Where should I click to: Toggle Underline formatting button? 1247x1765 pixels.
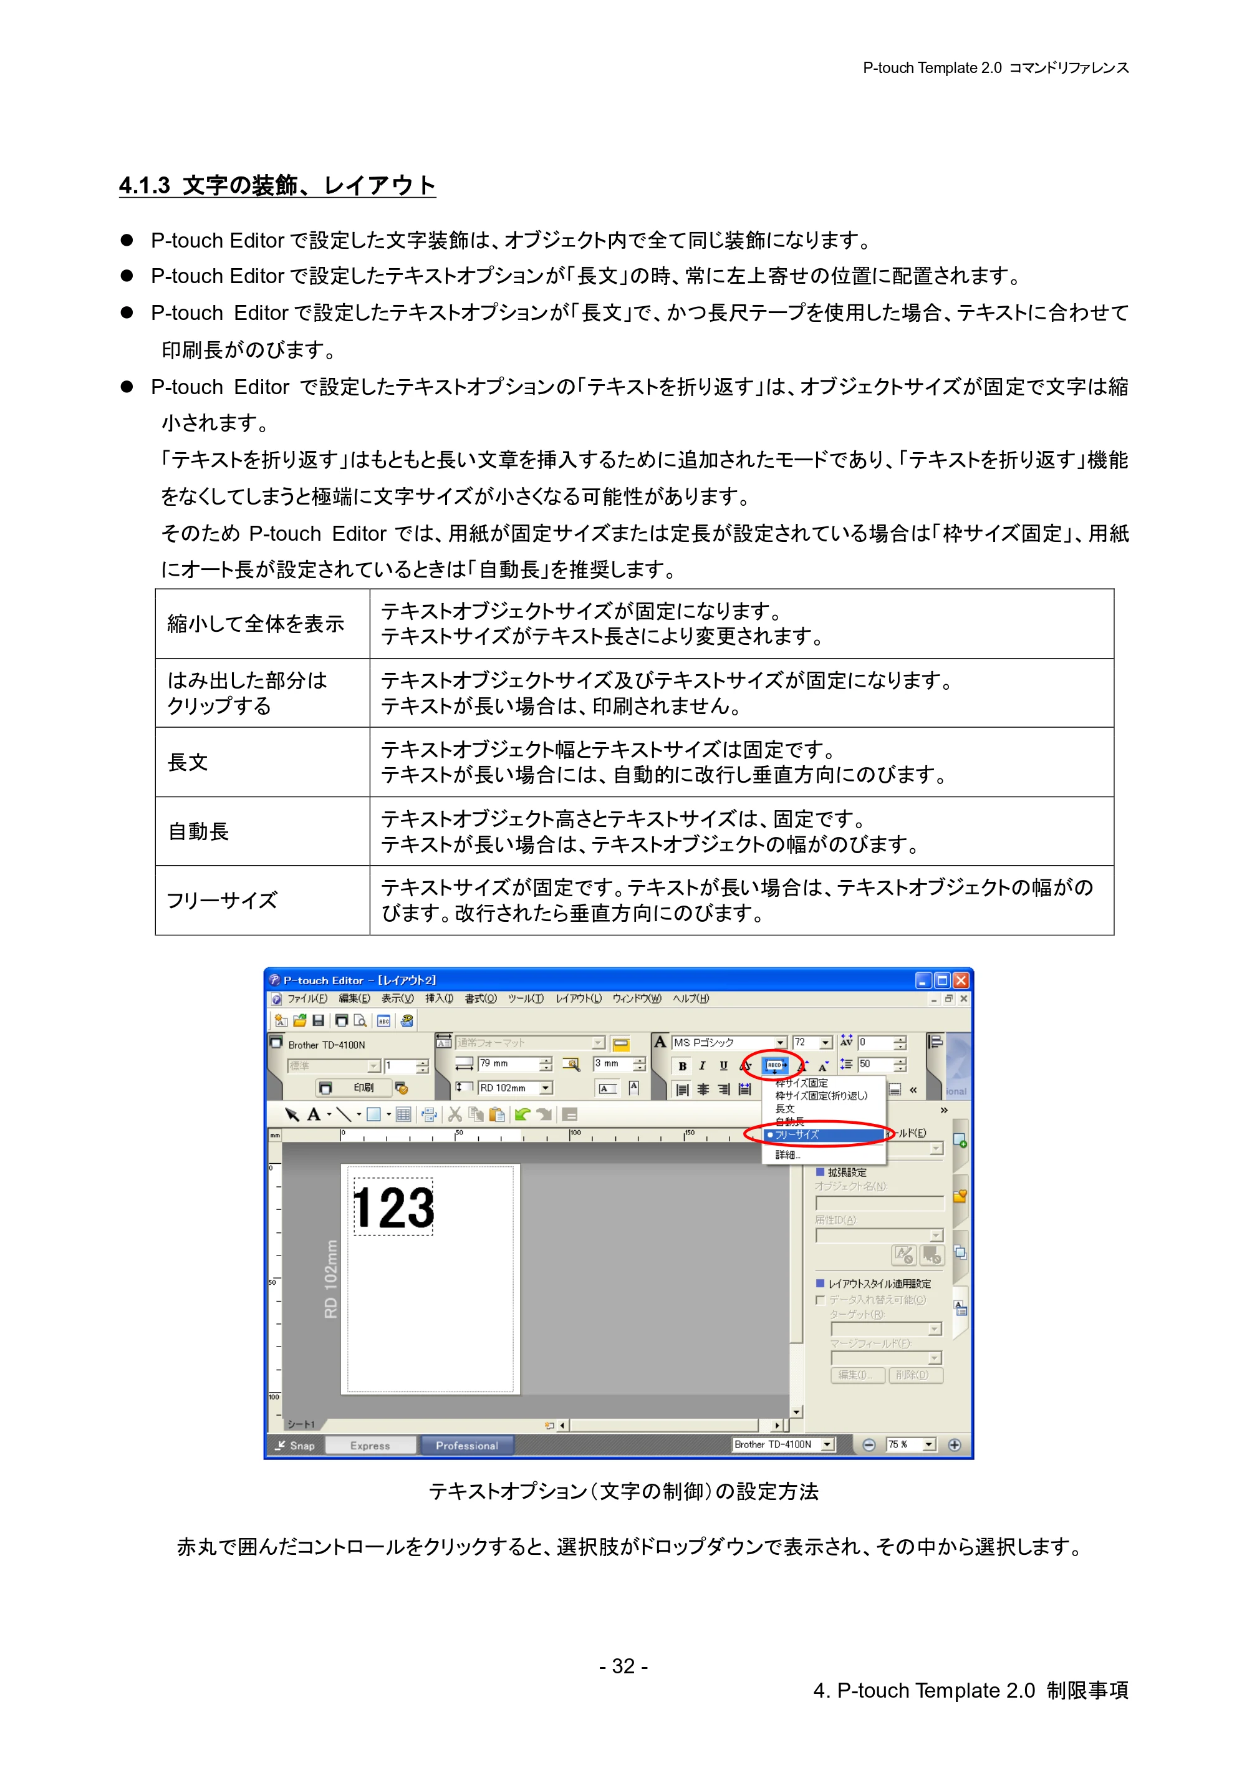click(723, 1066)
